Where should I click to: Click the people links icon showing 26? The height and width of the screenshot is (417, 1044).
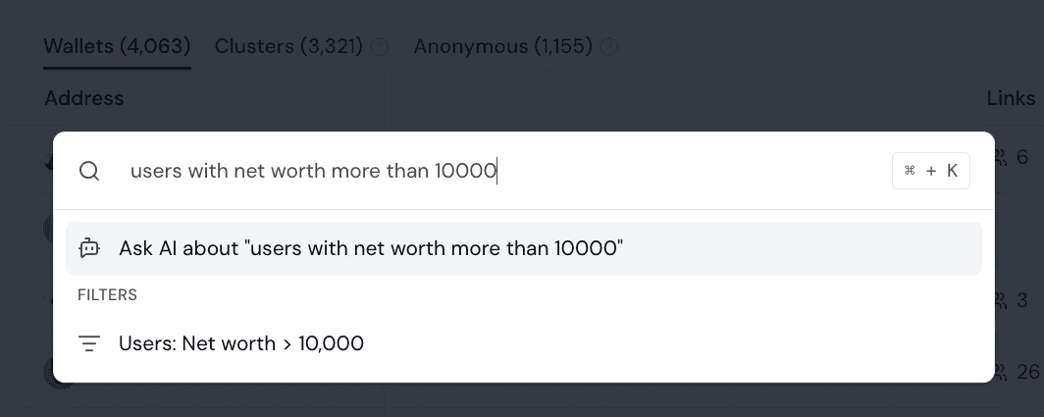point(1001,372)
